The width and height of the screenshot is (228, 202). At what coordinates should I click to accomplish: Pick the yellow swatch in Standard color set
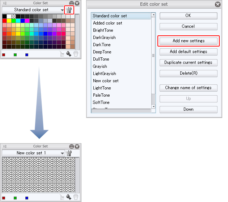pyautogui.click(x=9, y=21)
